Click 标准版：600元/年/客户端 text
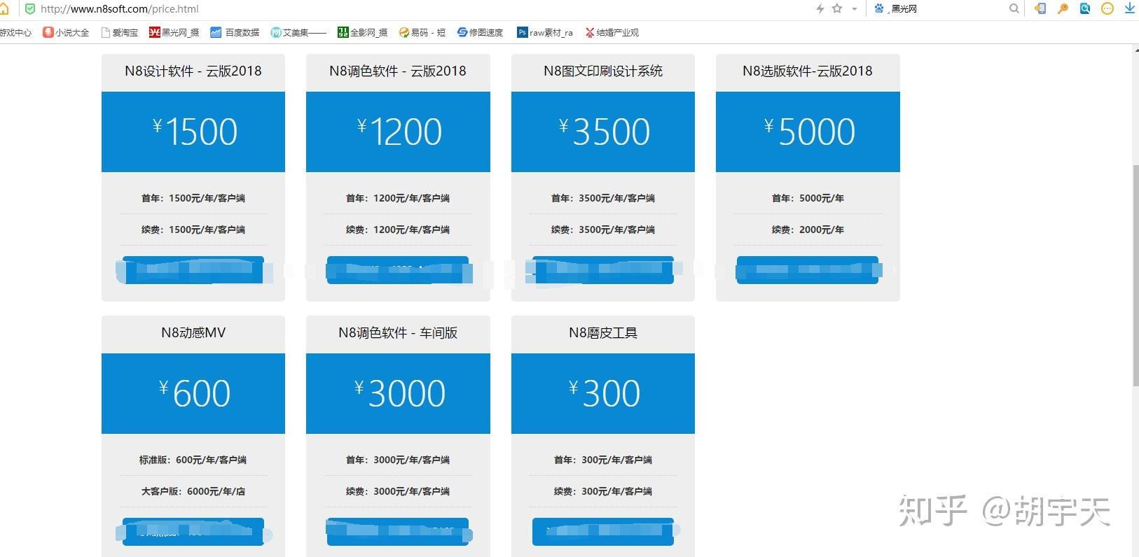This screenshot has height=557, width=1139. click(x=193, y=460)
